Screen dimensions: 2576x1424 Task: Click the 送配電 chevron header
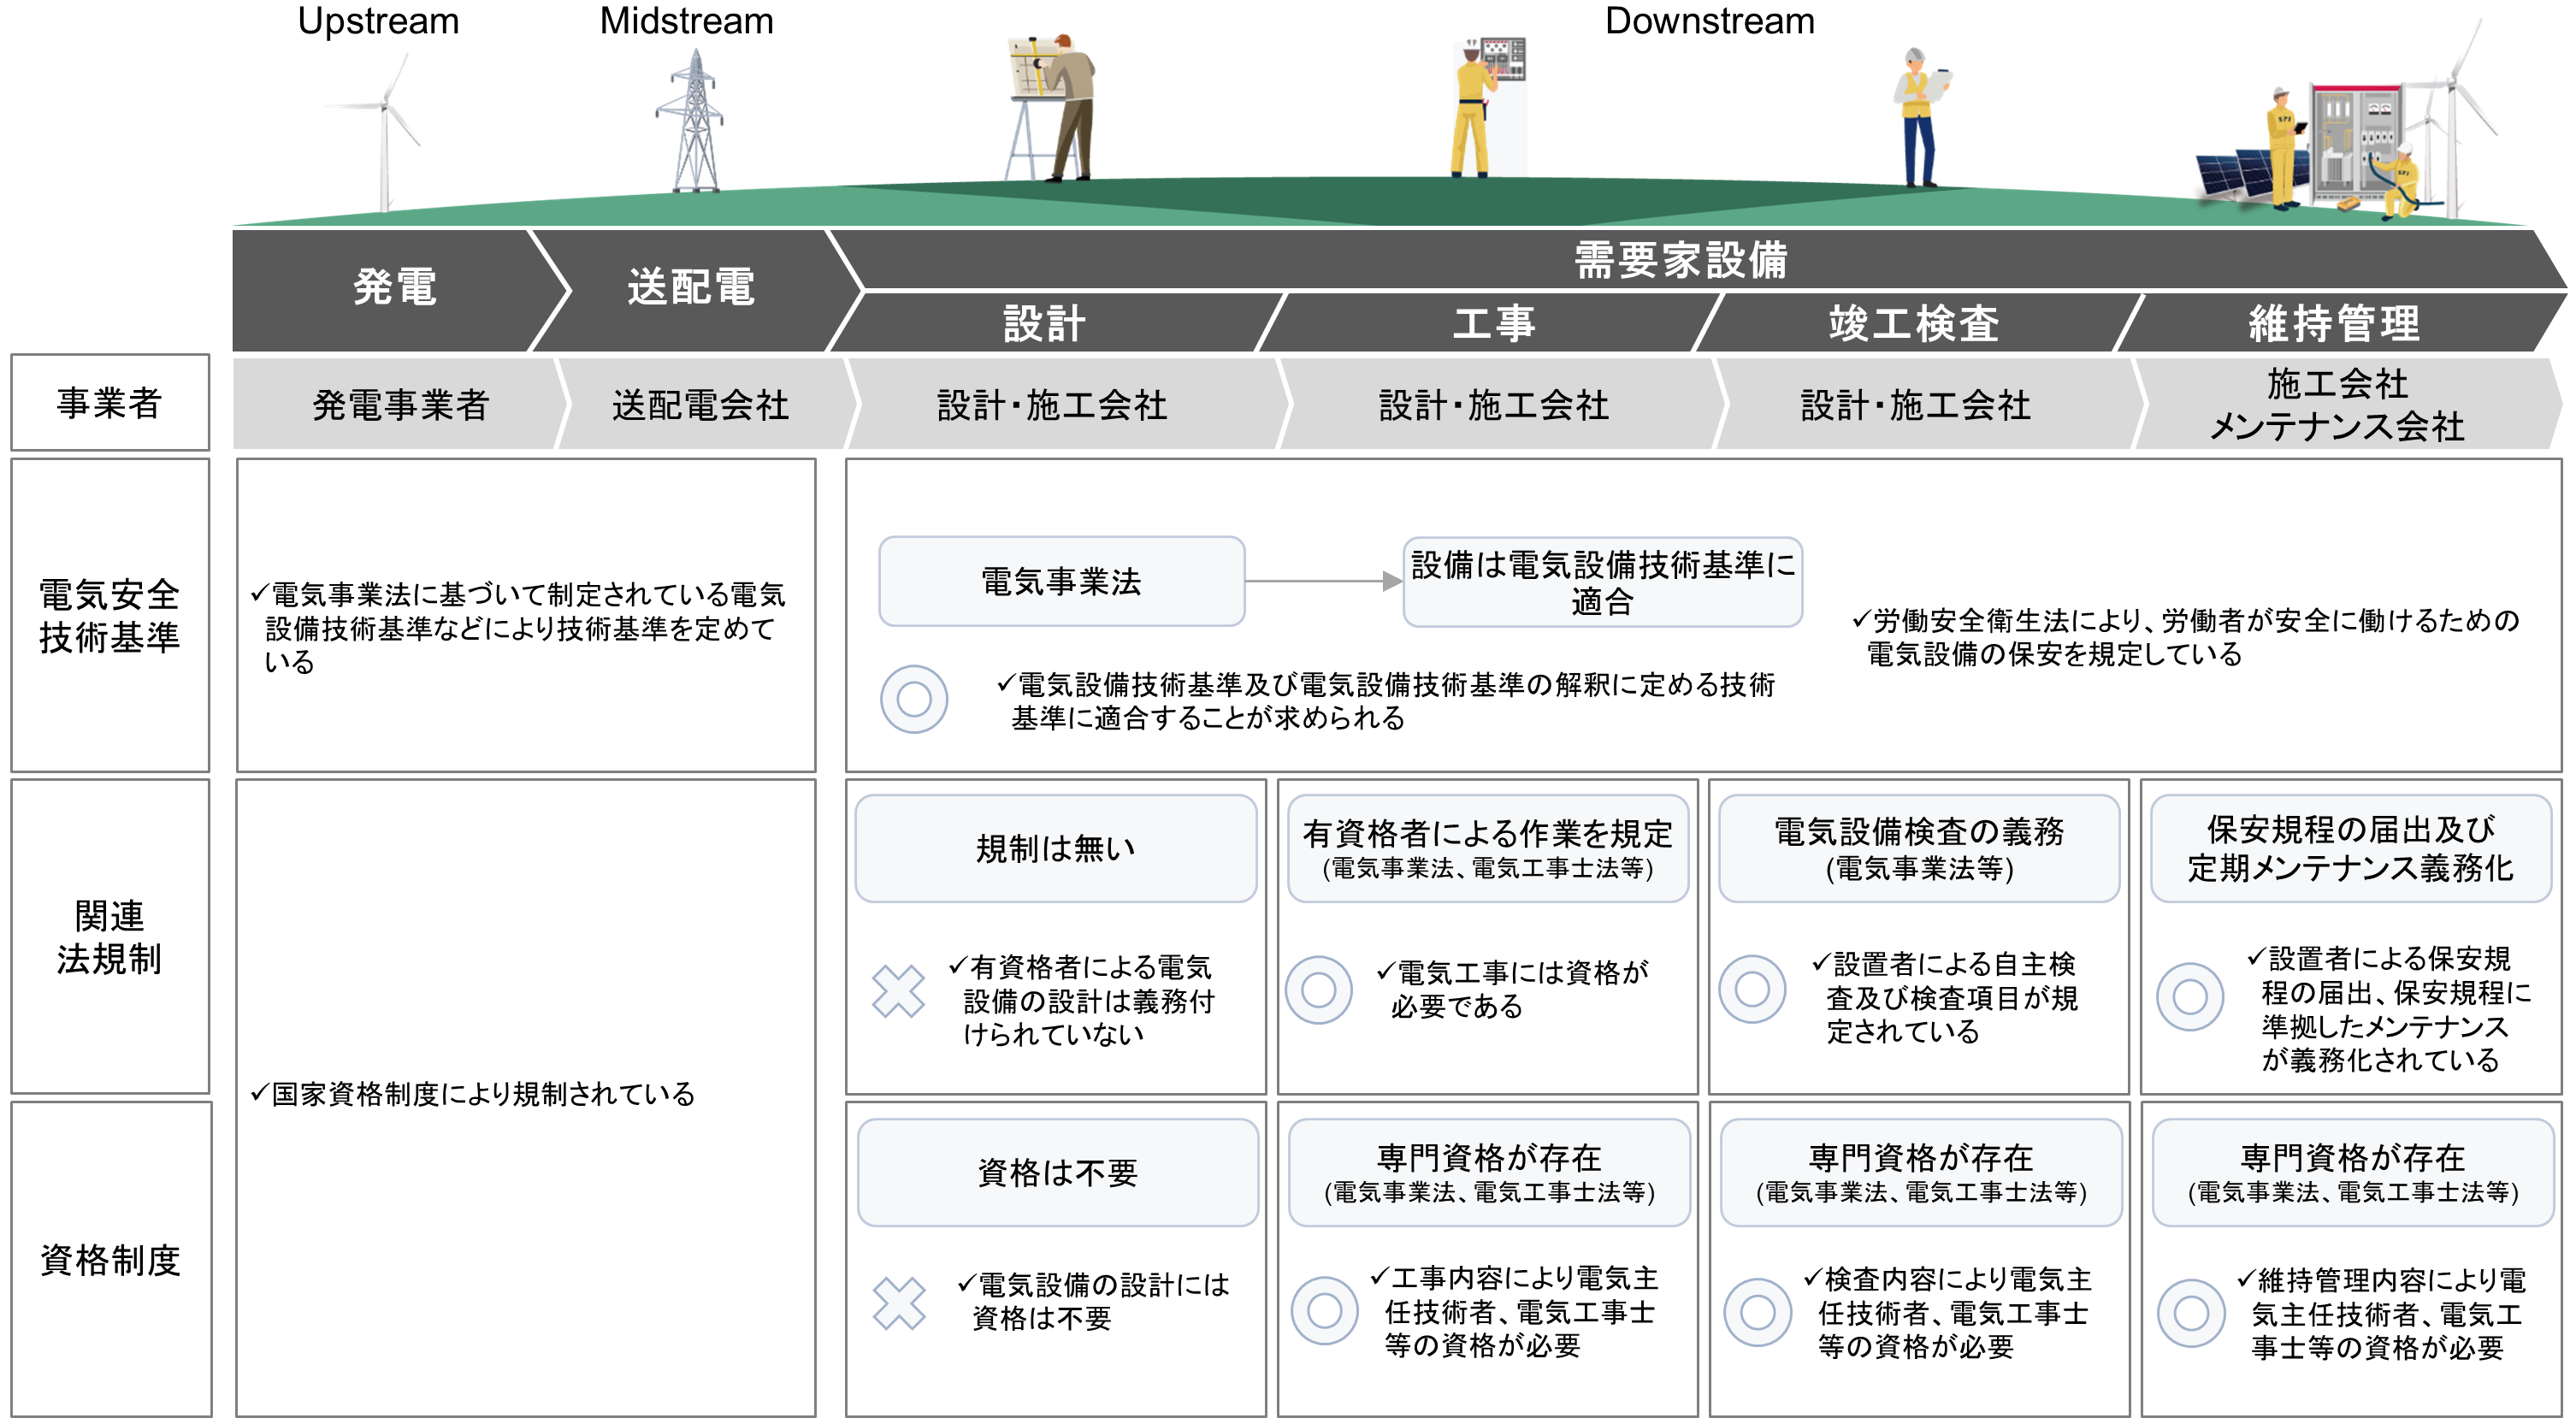(690, 288)
